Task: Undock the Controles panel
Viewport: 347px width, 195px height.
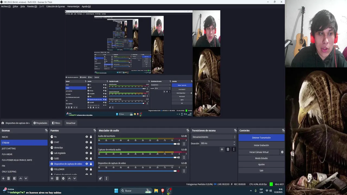Action: point(283,131)
